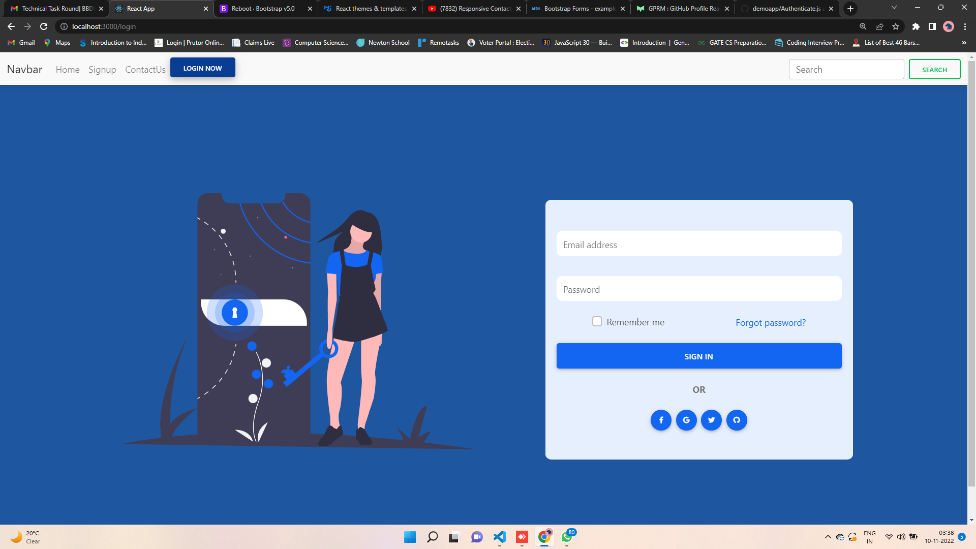This screenshot has height=549, width=976.
Task: Open the Signup navbar link
Action: point(102,70)
